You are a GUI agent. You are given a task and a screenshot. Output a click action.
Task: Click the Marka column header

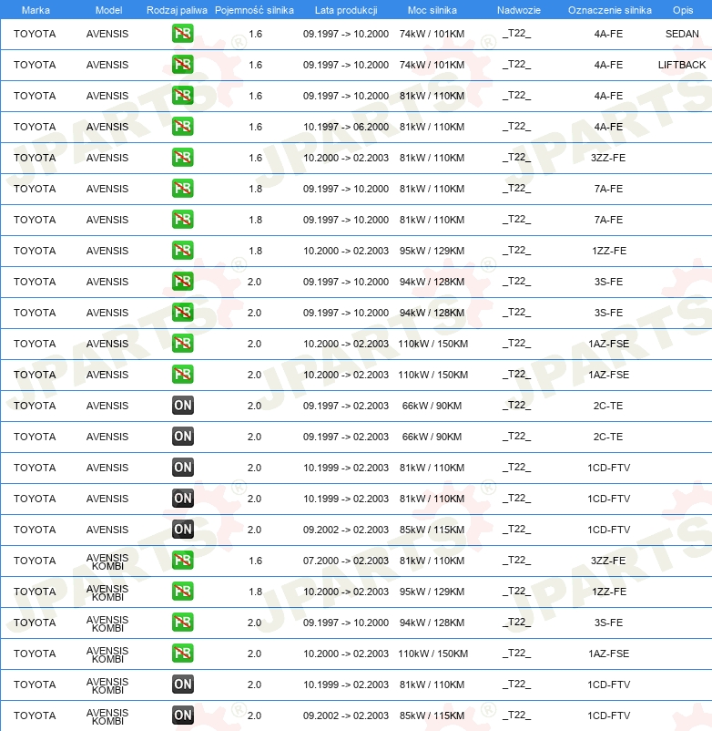pyautogui.click(x=36, y=10)
